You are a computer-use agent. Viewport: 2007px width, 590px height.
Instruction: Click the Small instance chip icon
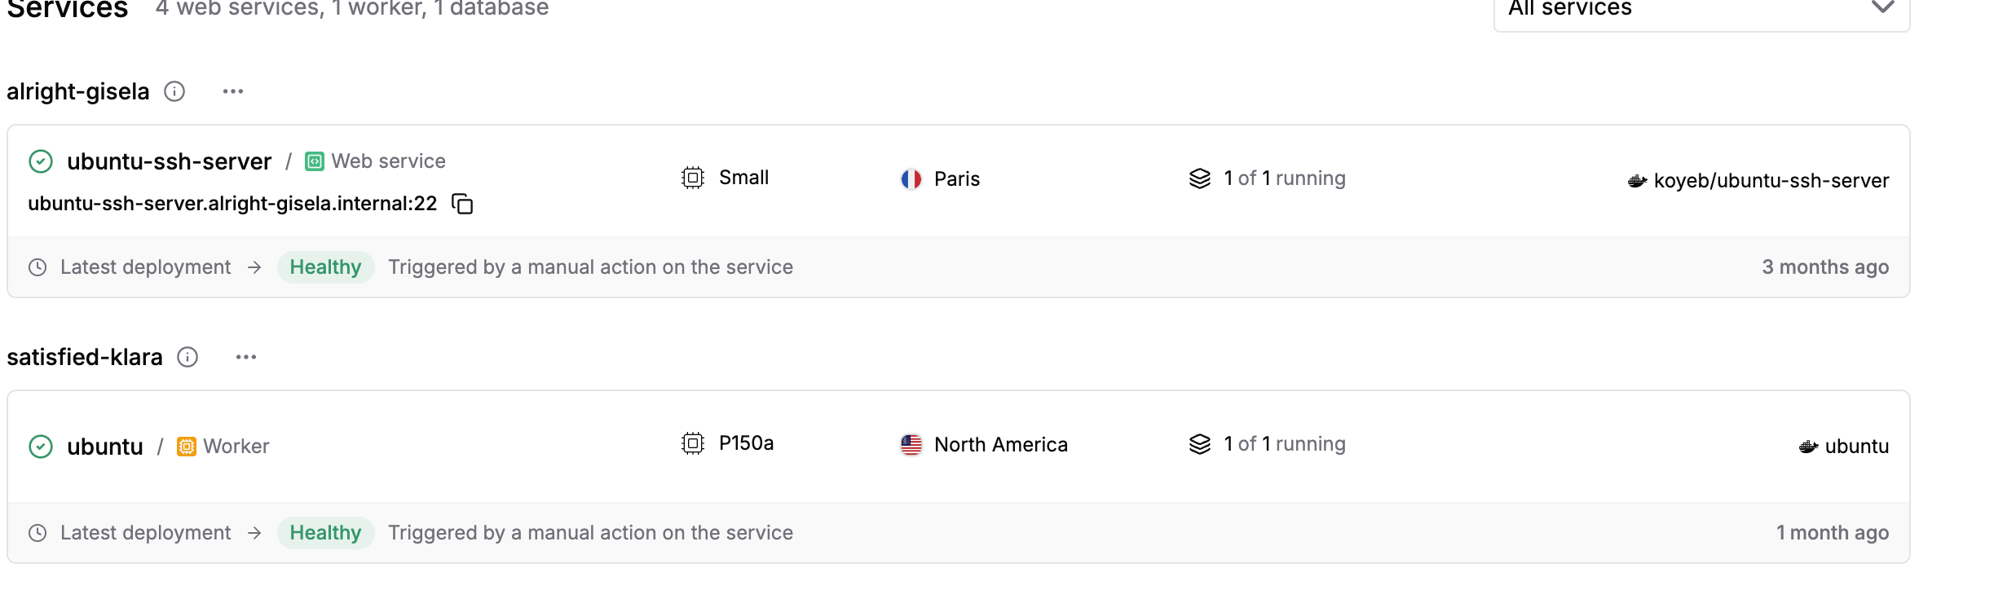point(693,178)
